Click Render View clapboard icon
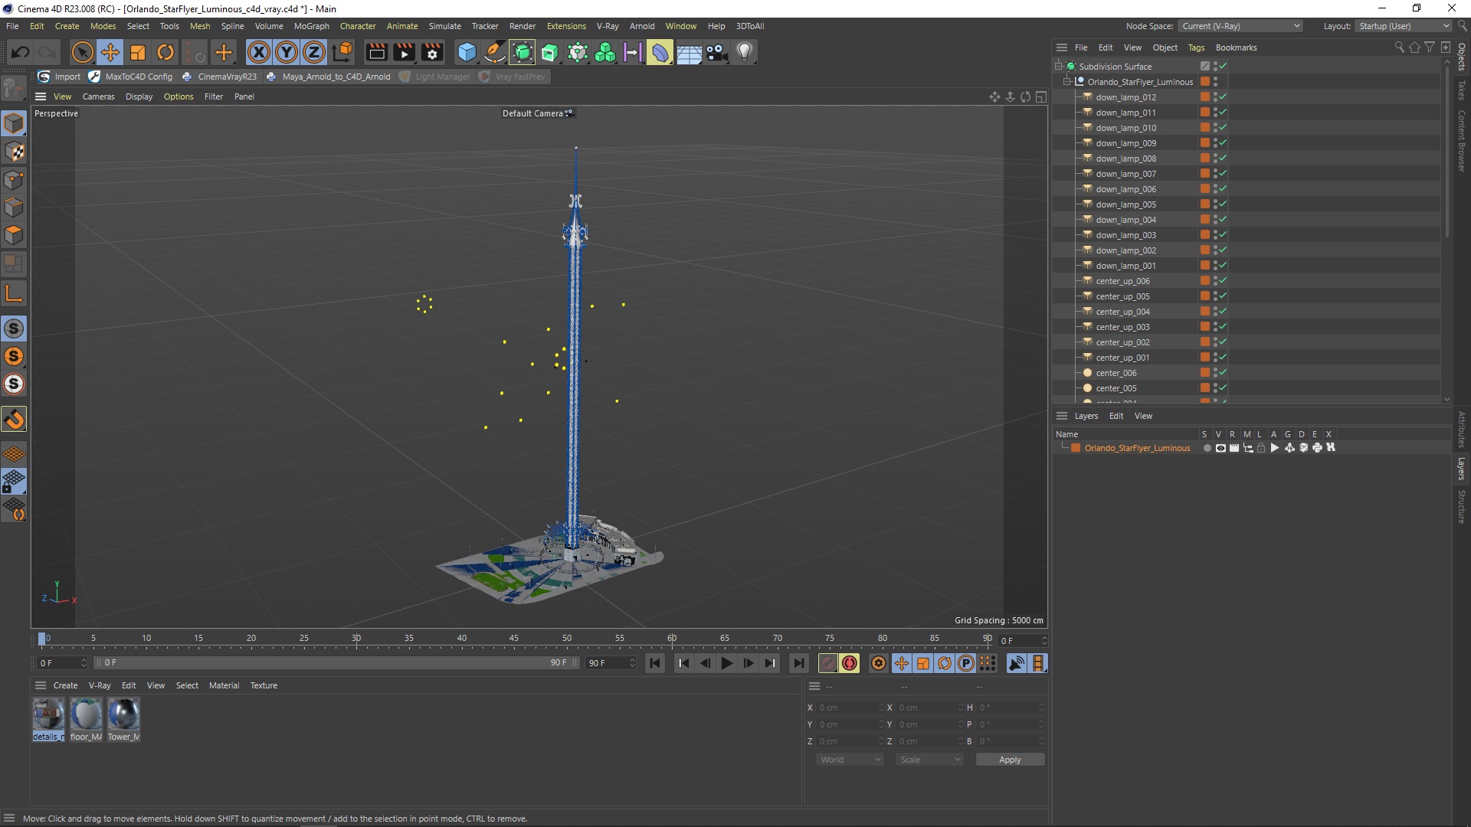 [376, 52]
